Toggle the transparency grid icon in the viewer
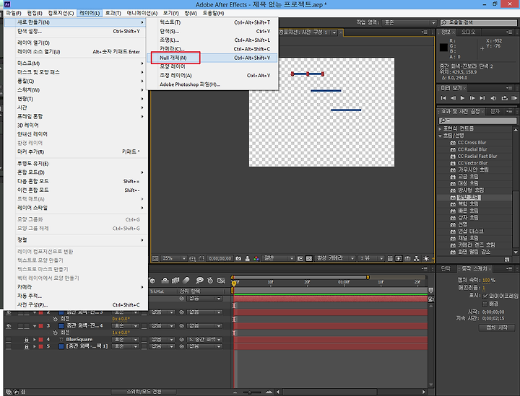 (x=309, y=259)
